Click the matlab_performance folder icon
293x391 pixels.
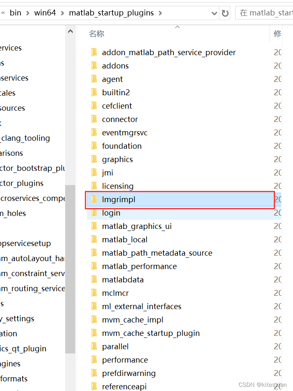94,267
